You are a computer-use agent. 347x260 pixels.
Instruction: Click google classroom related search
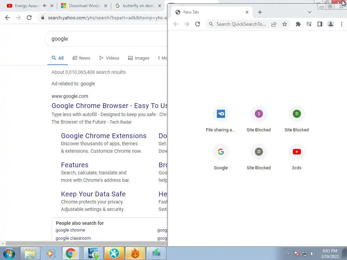tap(73, 238)
